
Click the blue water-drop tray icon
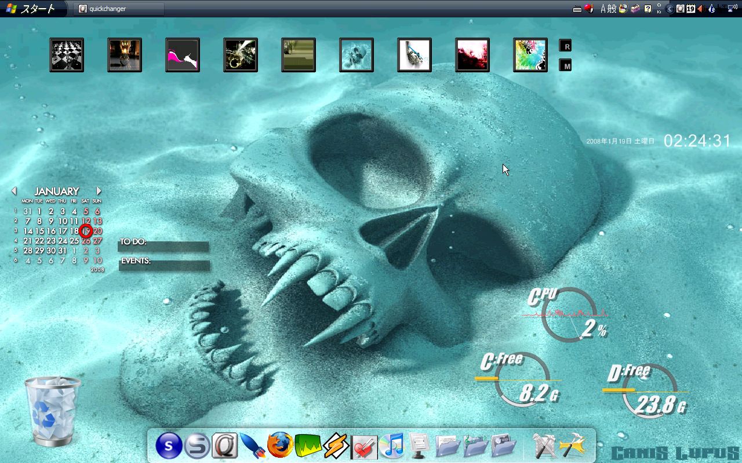point(711,9)
